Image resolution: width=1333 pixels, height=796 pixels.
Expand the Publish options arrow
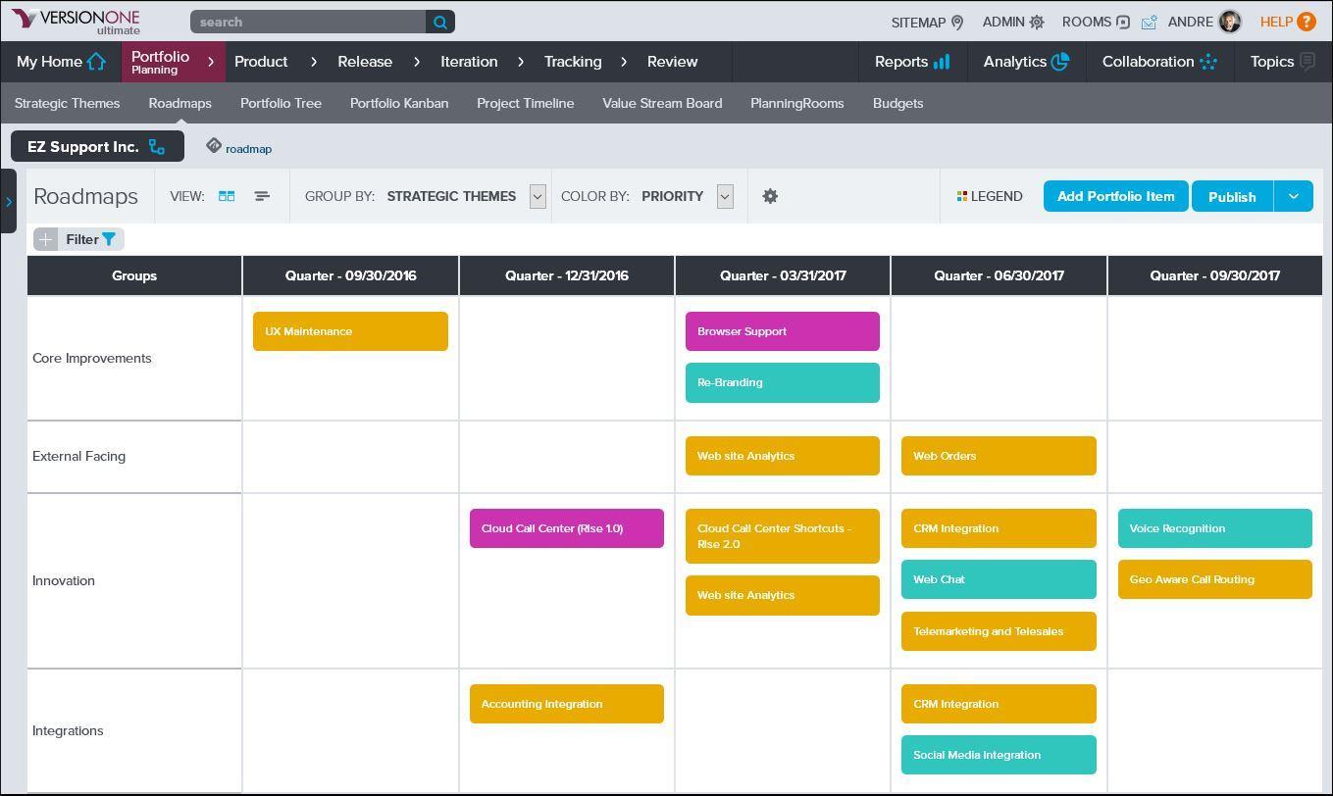click(x=1293, y=196)
